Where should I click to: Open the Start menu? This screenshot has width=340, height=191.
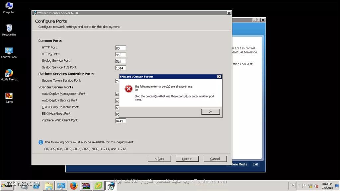tap(7, 186)
